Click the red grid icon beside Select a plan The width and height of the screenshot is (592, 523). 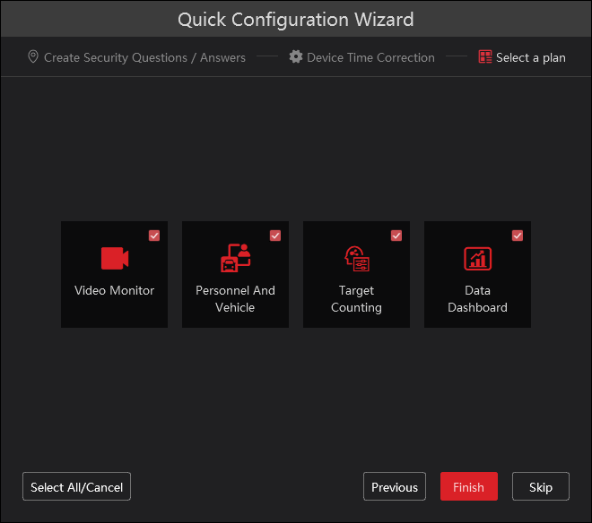[x=485, y=57]
